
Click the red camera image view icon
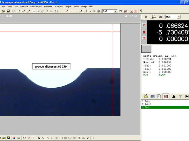(x=166, y=96)
